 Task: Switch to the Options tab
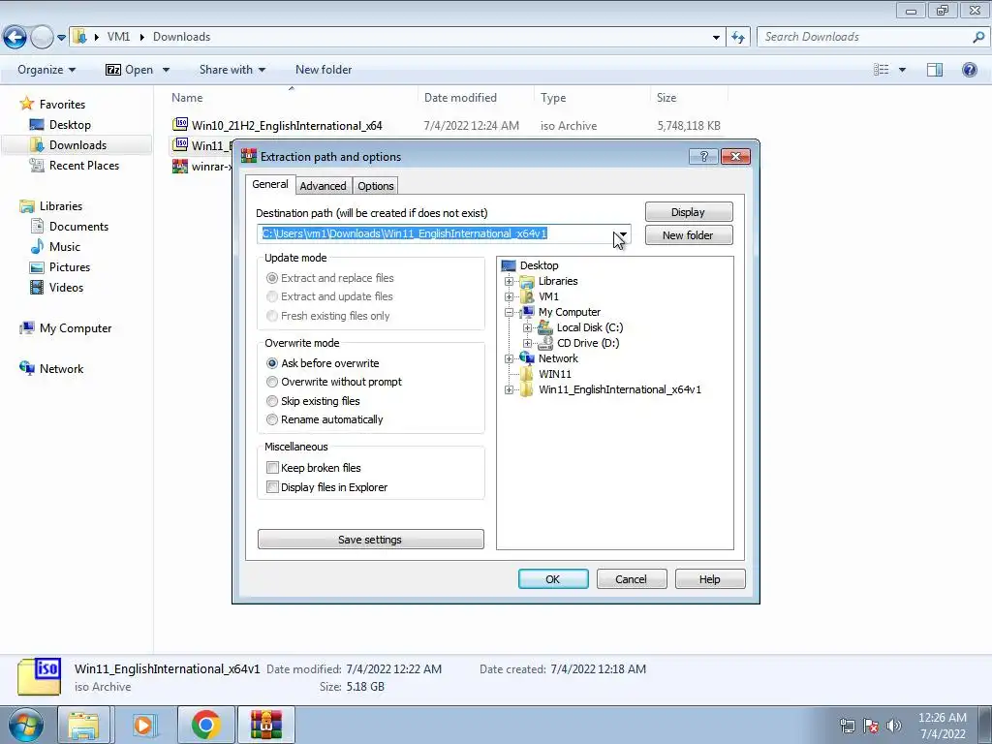pos(375,185)
